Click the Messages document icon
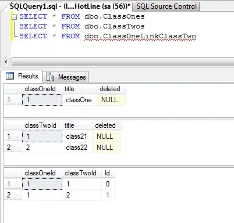The width and height of the screenshot is (234, 223). [50, 77]
